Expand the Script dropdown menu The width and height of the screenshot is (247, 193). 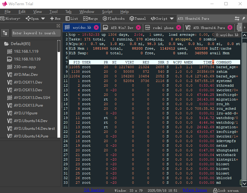tap(172, 18)
